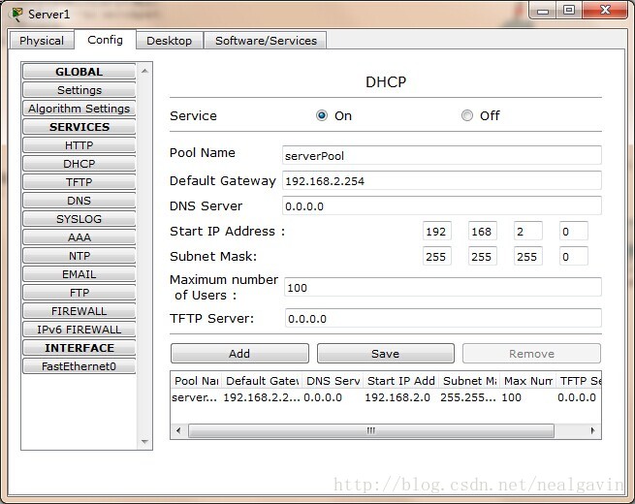Image resolution: width=635 pixels, height=504 pixels.
Task: Click the Default Gateway column header
Action: click(262, 381)
